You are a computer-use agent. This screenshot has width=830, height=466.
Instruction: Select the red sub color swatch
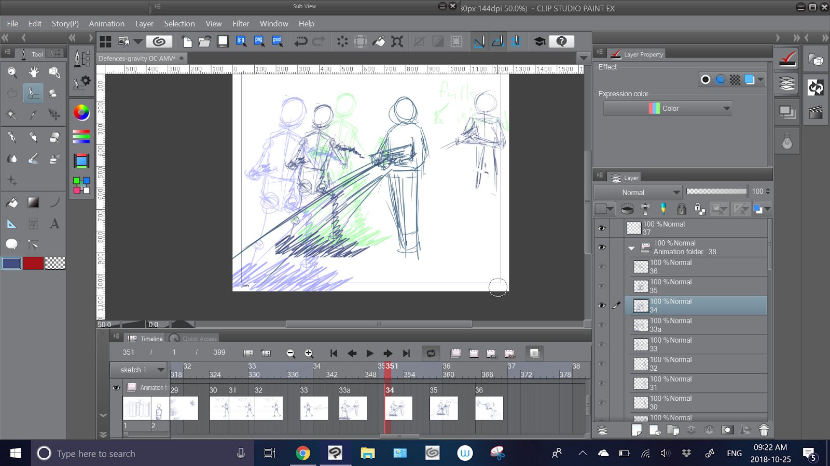(33, 263)
